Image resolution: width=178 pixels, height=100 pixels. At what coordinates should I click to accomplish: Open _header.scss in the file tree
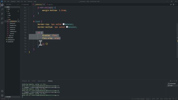click(x=13, y=25)
